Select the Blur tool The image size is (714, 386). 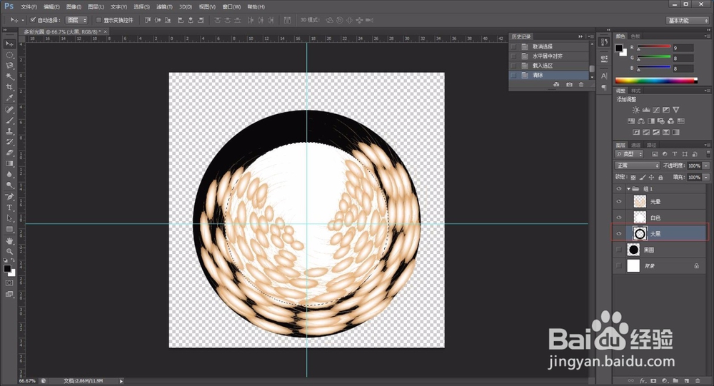(x=9, y=174)
